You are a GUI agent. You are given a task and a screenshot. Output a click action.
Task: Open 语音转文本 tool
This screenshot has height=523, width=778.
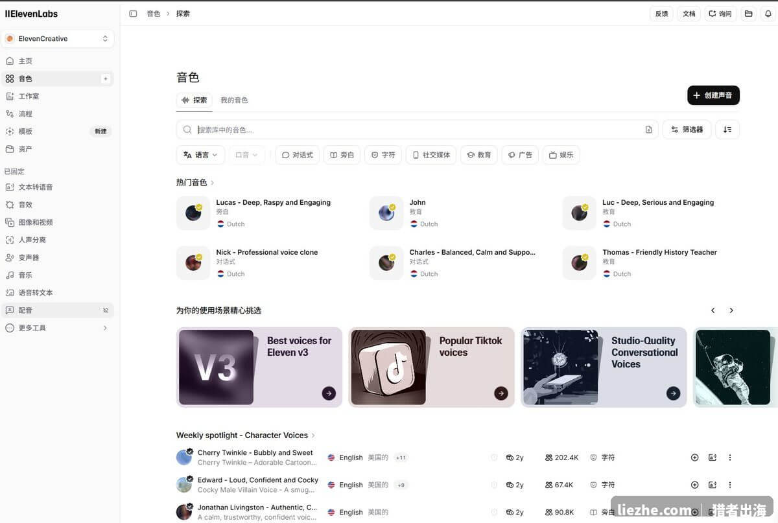57,292
